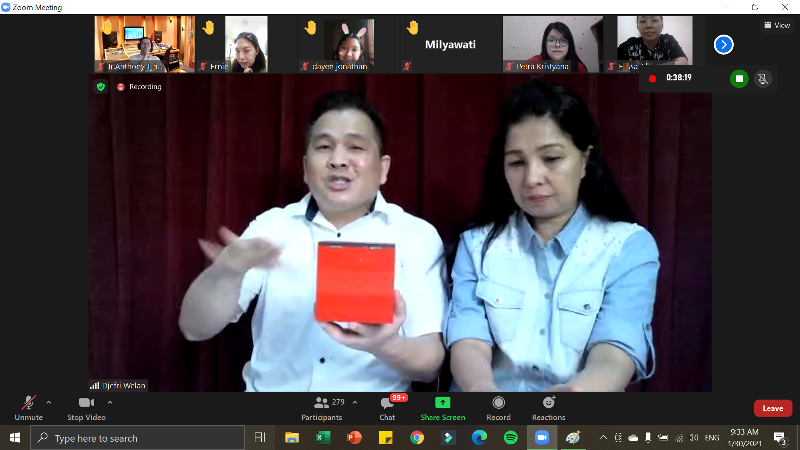Leave the meeting
The width and height of the screenshot is (800, 450).
(773, 408)
